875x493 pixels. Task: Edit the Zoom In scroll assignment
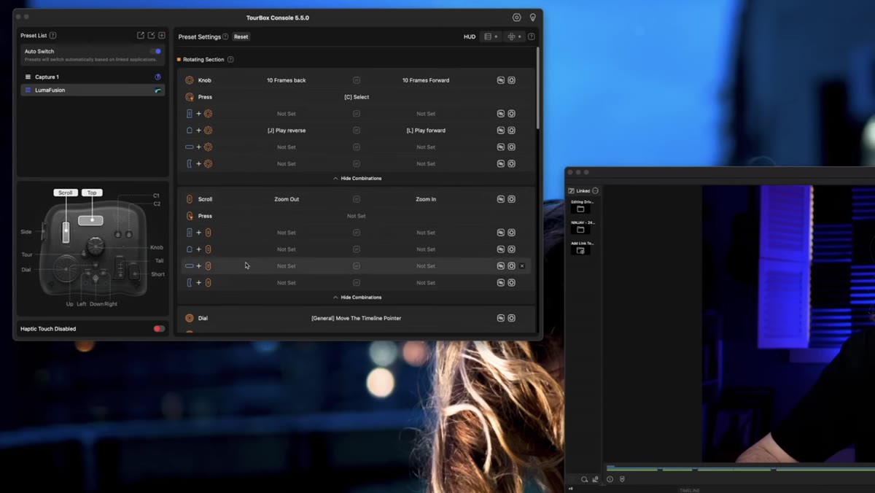426,199
